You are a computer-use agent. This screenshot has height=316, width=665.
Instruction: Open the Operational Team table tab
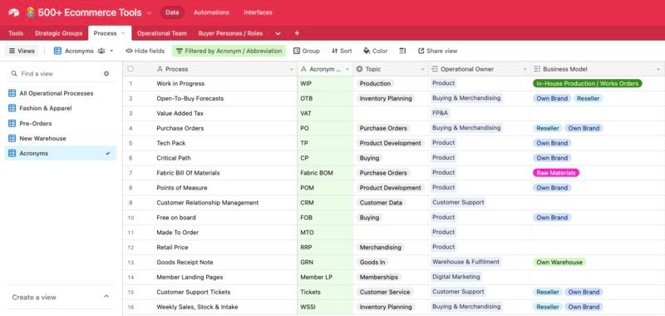pyautogui.click(x=162, y=33)
